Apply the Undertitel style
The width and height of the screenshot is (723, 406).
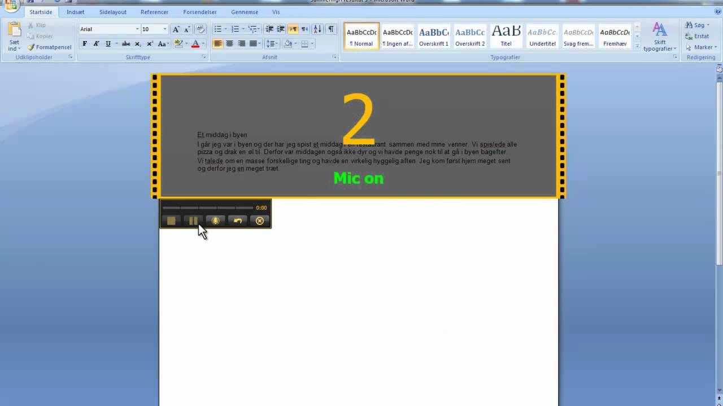[x=542, y=37]
